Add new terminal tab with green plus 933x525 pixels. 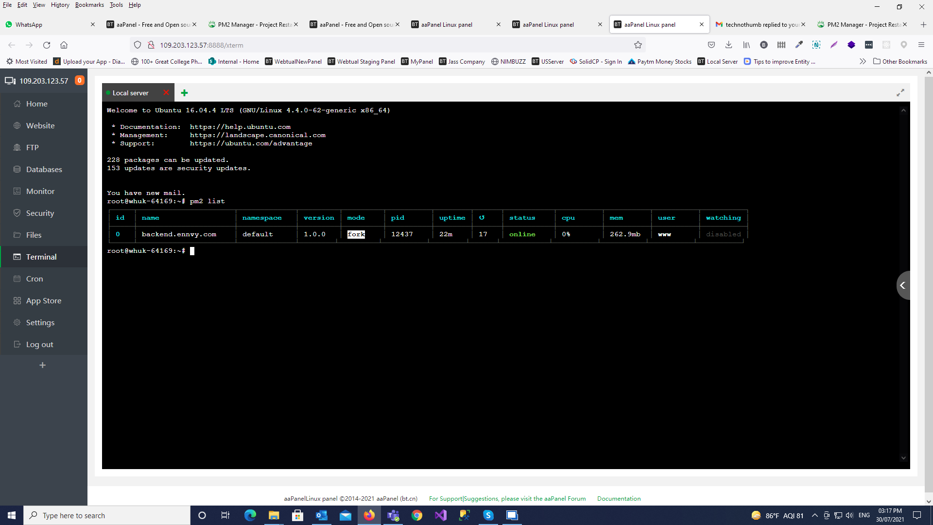pyautogui.click(x=184, y=93)
